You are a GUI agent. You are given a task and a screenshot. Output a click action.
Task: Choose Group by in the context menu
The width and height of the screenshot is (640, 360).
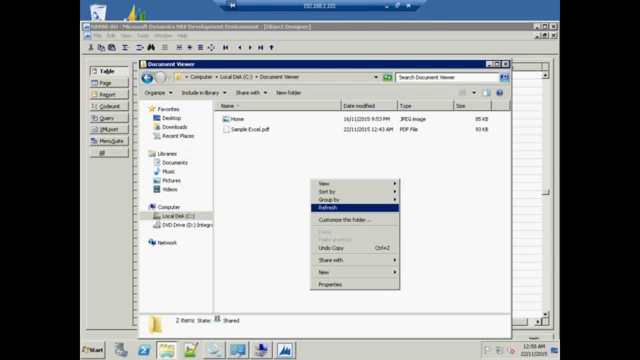pos(354,199)
